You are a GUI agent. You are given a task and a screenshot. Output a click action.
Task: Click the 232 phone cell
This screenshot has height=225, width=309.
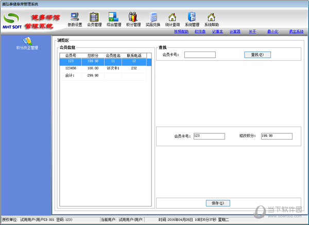[x=134, y=68]
